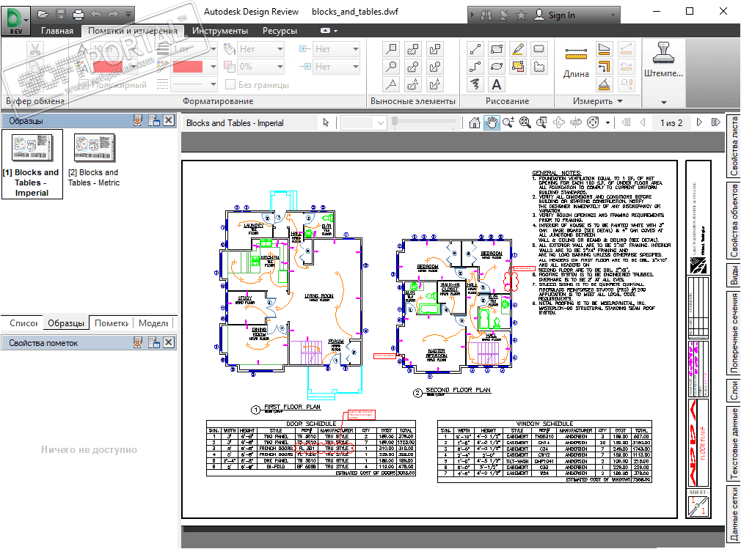This screenshot has width=741, height=549.
Task: Click the Zoom tool on canvas toolbar
Action: coord(508,122)
